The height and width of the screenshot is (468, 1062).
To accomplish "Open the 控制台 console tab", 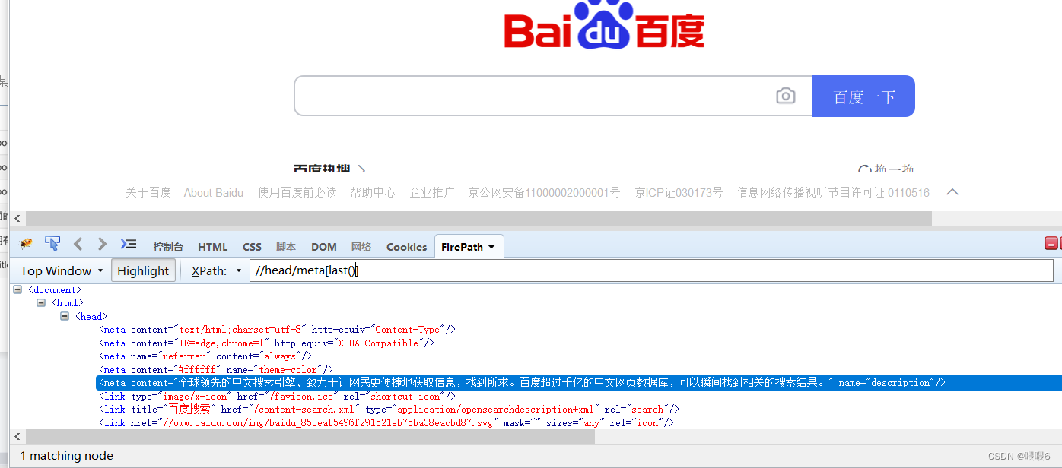I will pyautogui.click(x=168, y=247).
